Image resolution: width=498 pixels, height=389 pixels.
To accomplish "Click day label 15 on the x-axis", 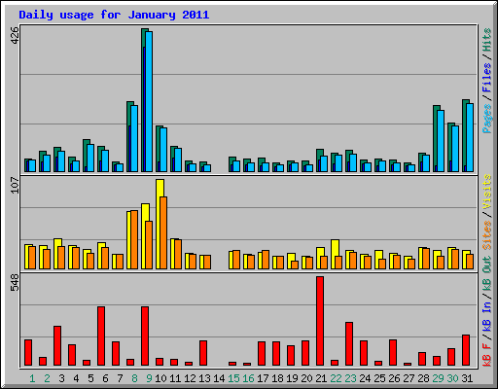I will (x=233, y=378).
